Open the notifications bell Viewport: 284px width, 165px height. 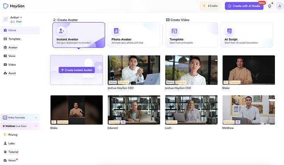click(x=270, y=6)
